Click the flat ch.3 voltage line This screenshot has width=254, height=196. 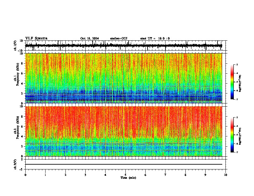pos(124,164)
